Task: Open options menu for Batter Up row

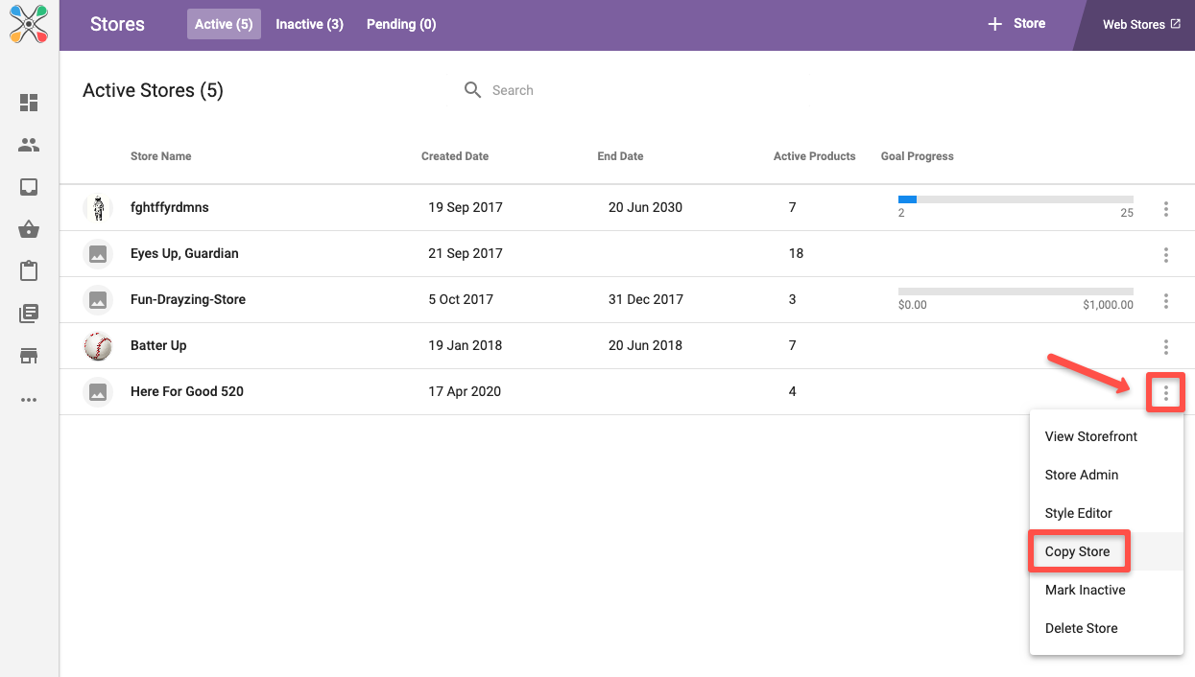Action: point(1165,347)
